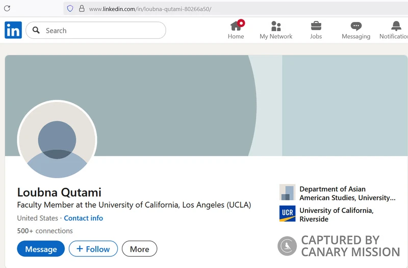Click the magnifying glass search icon
Image resolution: width=408 pixels, height=268 pixels.
click(36, 30)
